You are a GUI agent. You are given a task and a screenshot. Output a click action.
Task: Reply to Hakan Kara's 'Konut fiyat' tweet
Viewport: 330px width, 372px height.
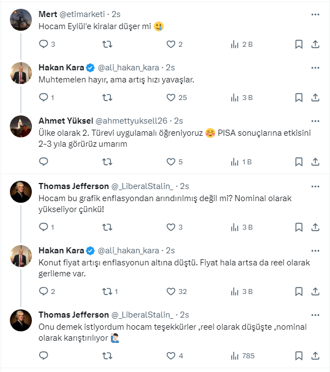44,292
